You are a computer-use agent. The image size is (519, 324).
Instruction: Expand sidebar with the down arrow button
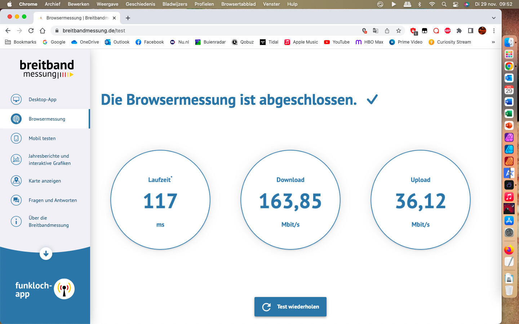46,253
